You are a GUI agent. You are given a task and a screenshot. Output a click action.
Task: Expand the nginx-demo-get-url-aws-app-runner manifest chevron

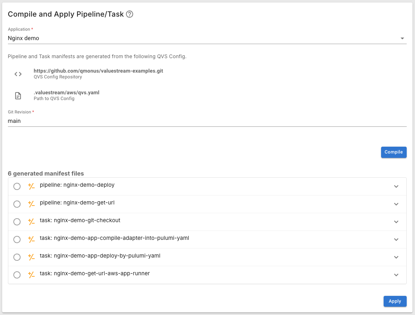tap(396, 275)
